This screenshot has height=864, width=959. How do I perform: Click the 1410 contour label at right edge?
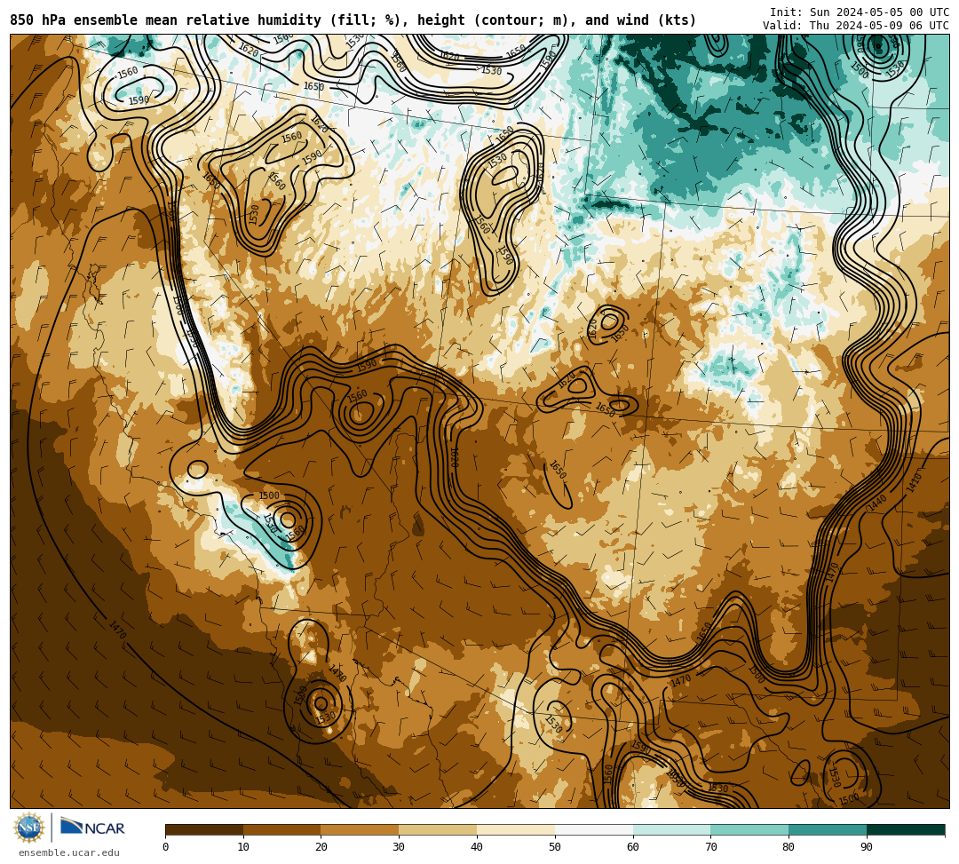tap(914, 483)
